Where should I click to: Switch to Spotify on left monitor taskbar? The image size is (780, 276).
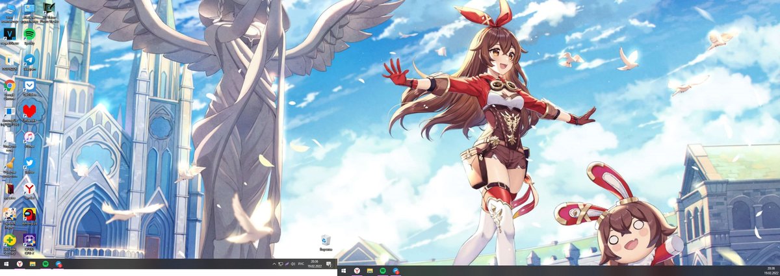(x=45, y=264)
